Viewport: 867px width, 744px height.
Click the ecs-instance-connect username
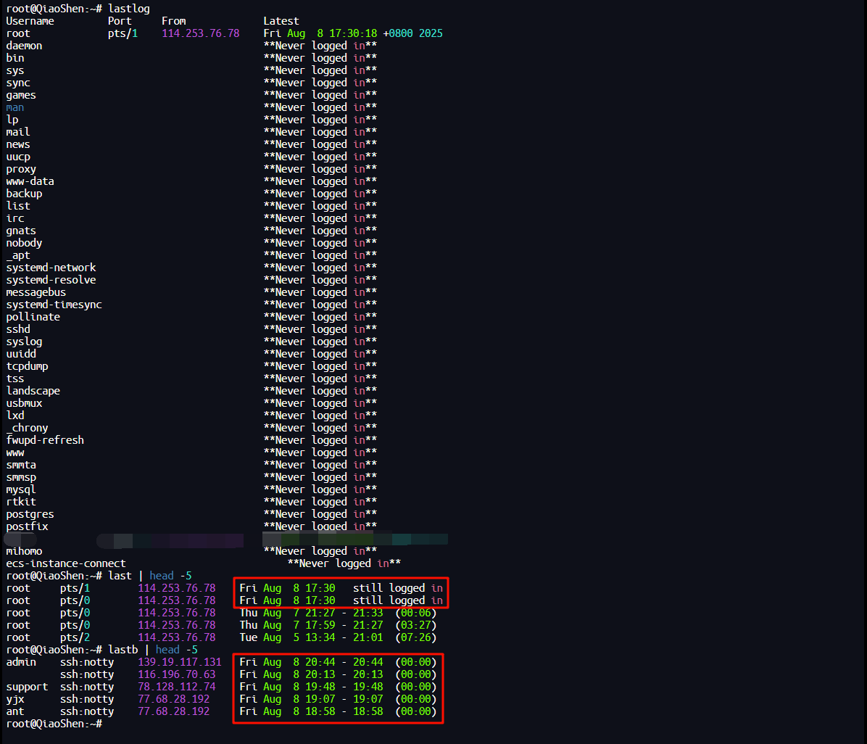[66, 563]
